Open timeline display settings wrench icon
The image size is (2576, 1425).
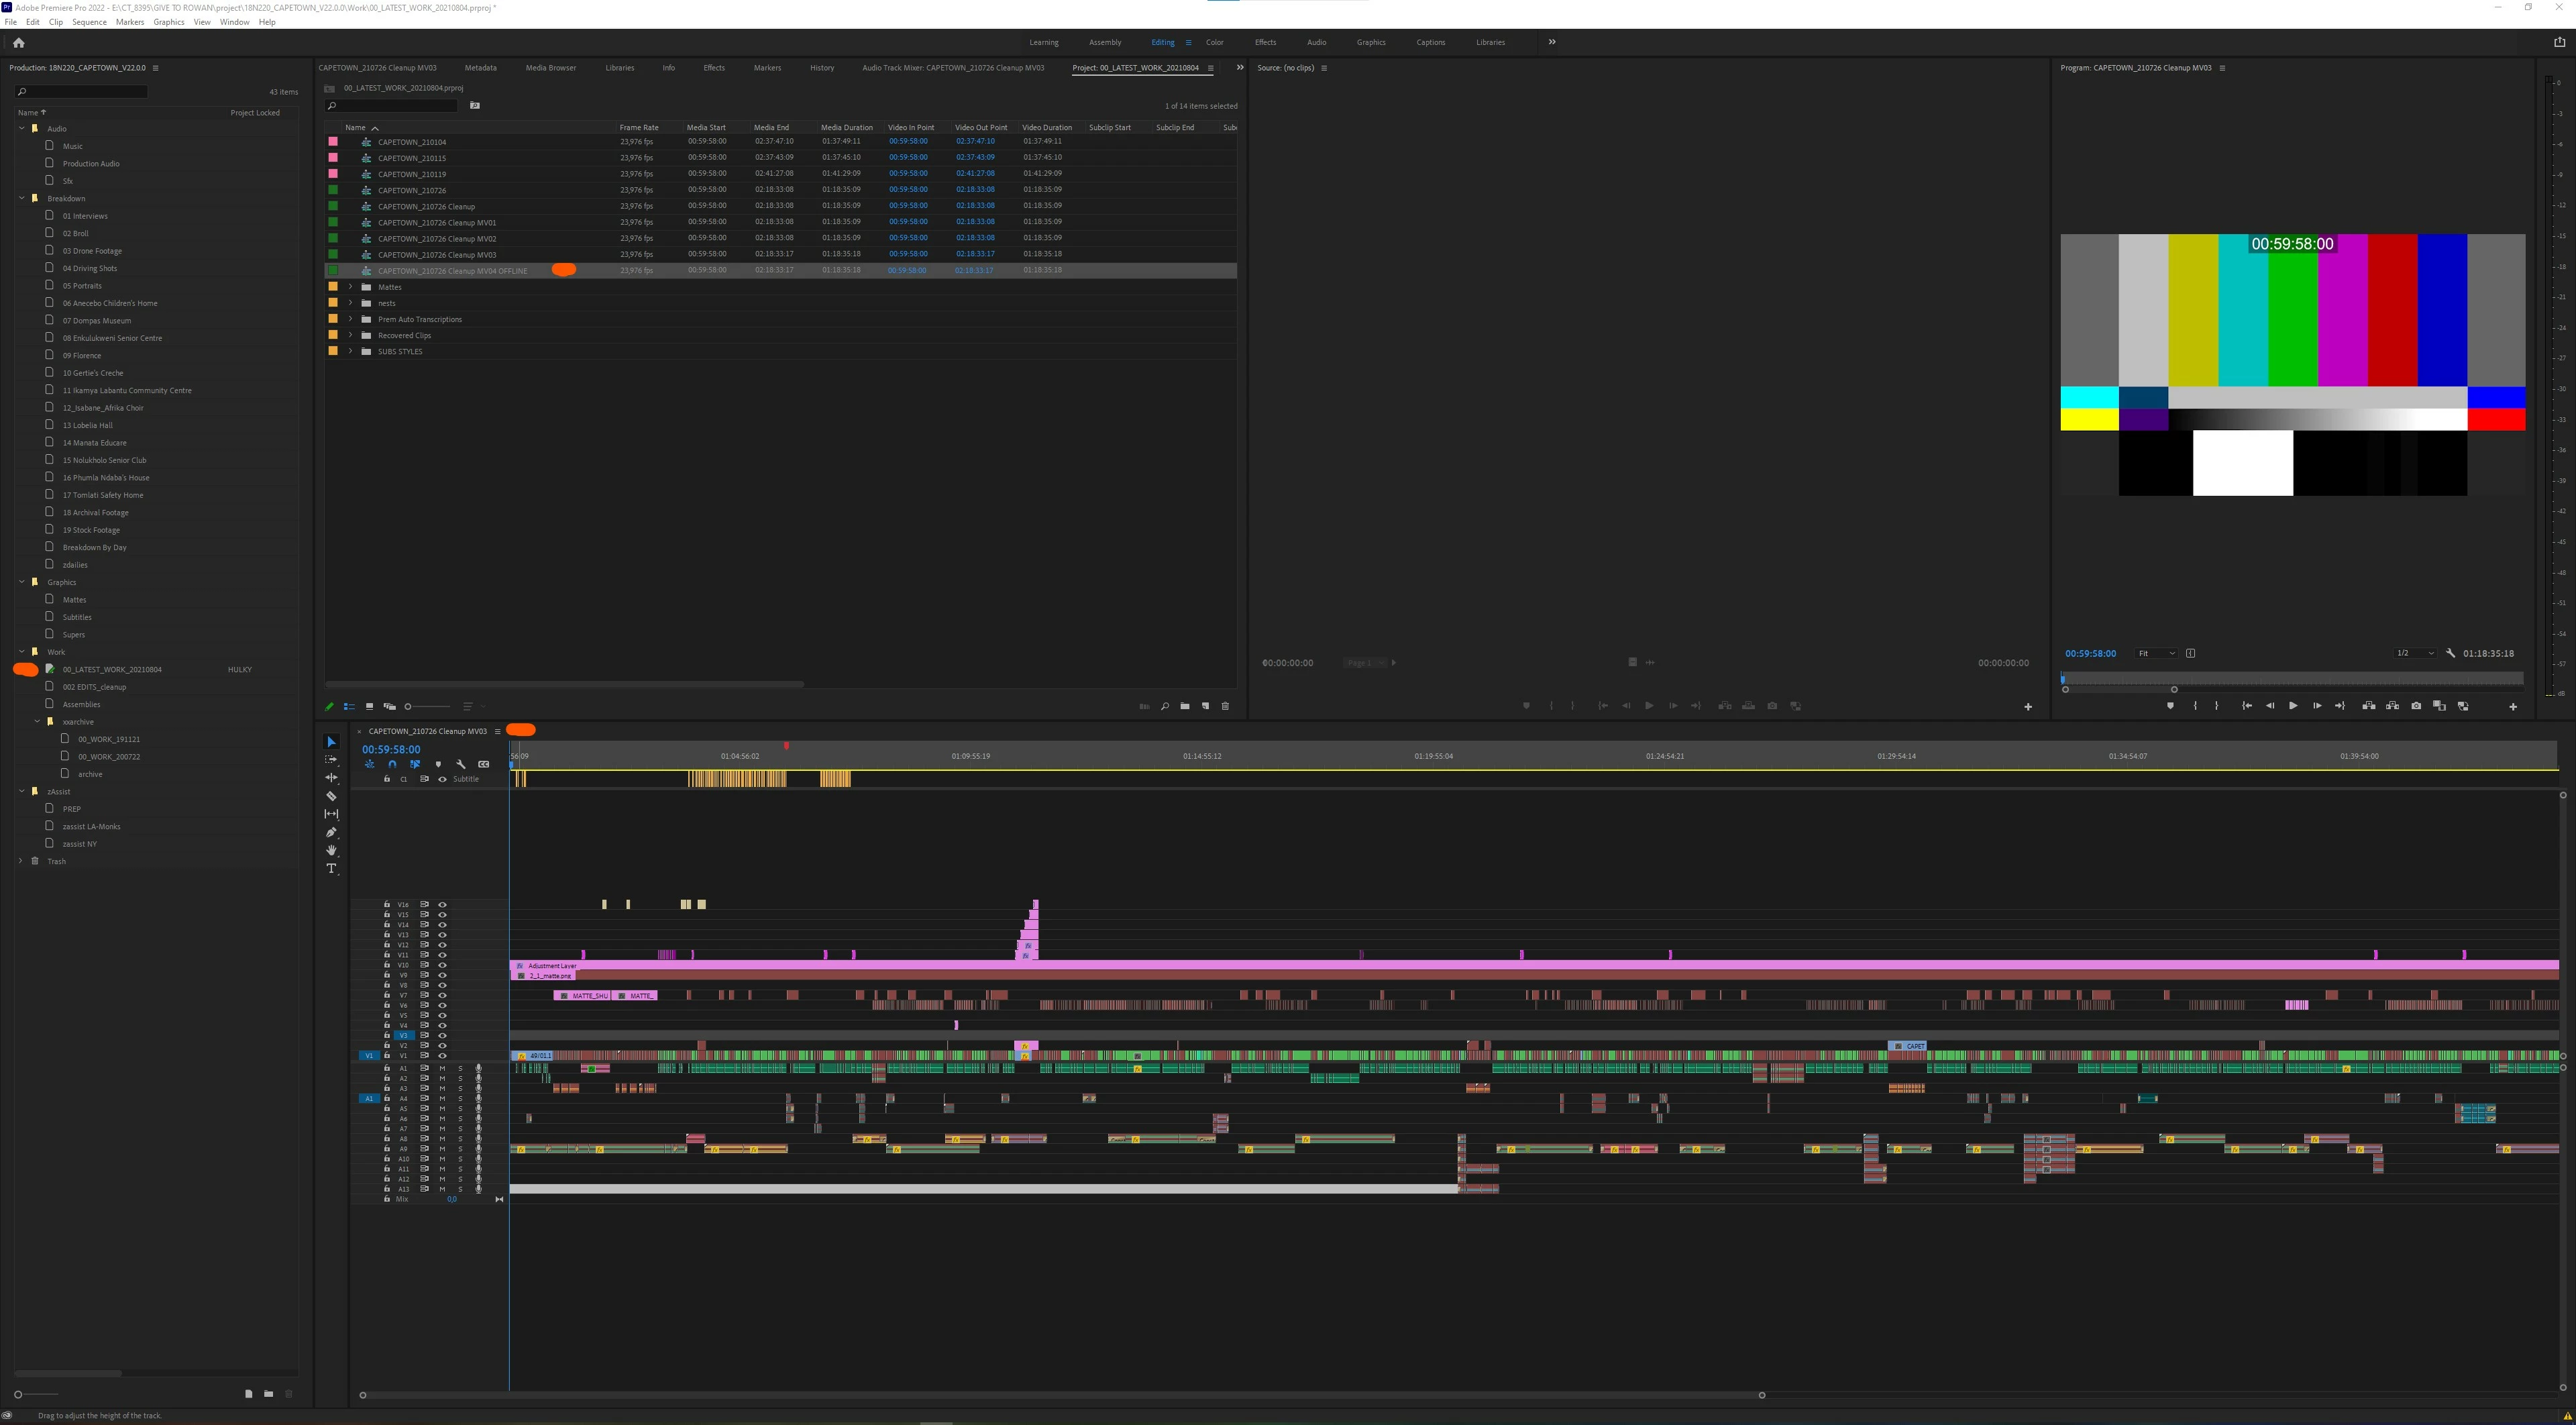coord(461,764)
